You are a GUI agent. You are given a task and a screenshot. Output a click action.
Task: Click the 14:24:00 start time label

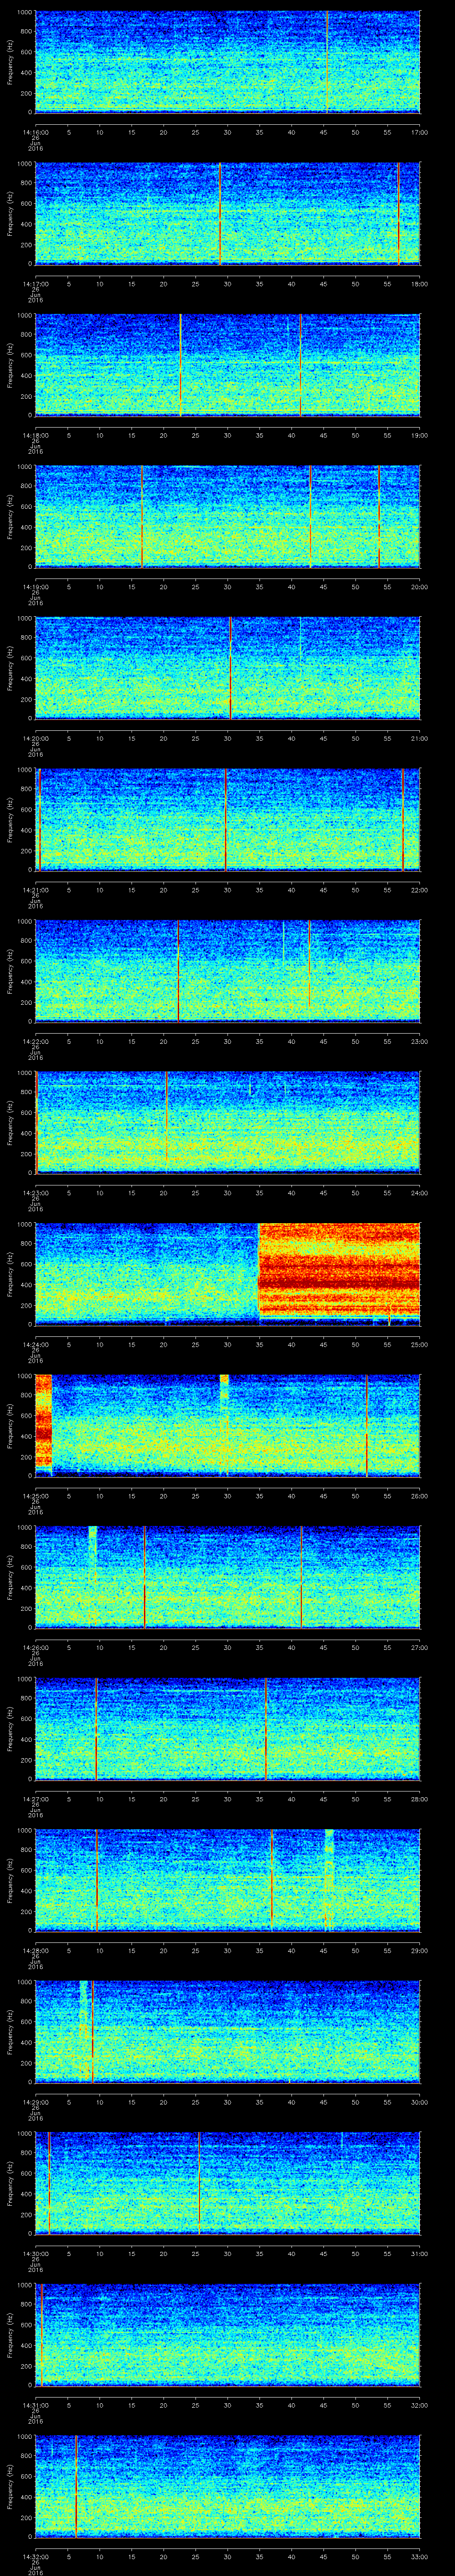click(36, 1344)
